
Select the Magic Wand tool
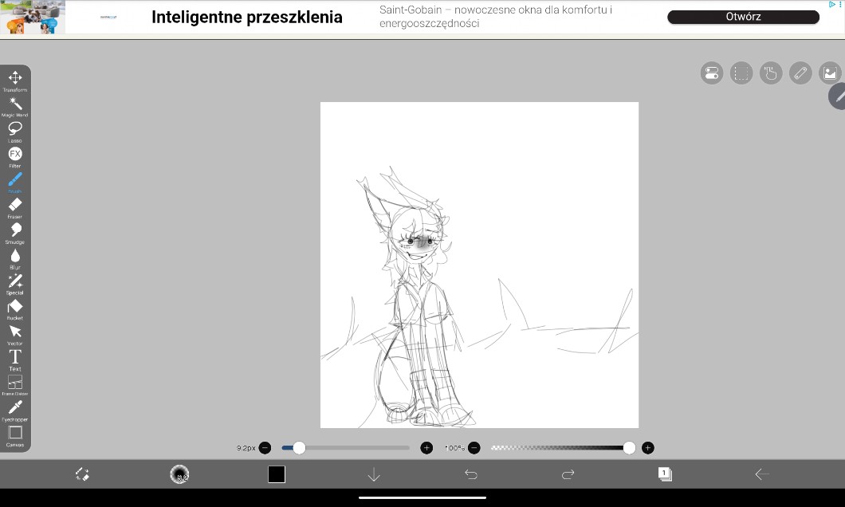point(15,104)
